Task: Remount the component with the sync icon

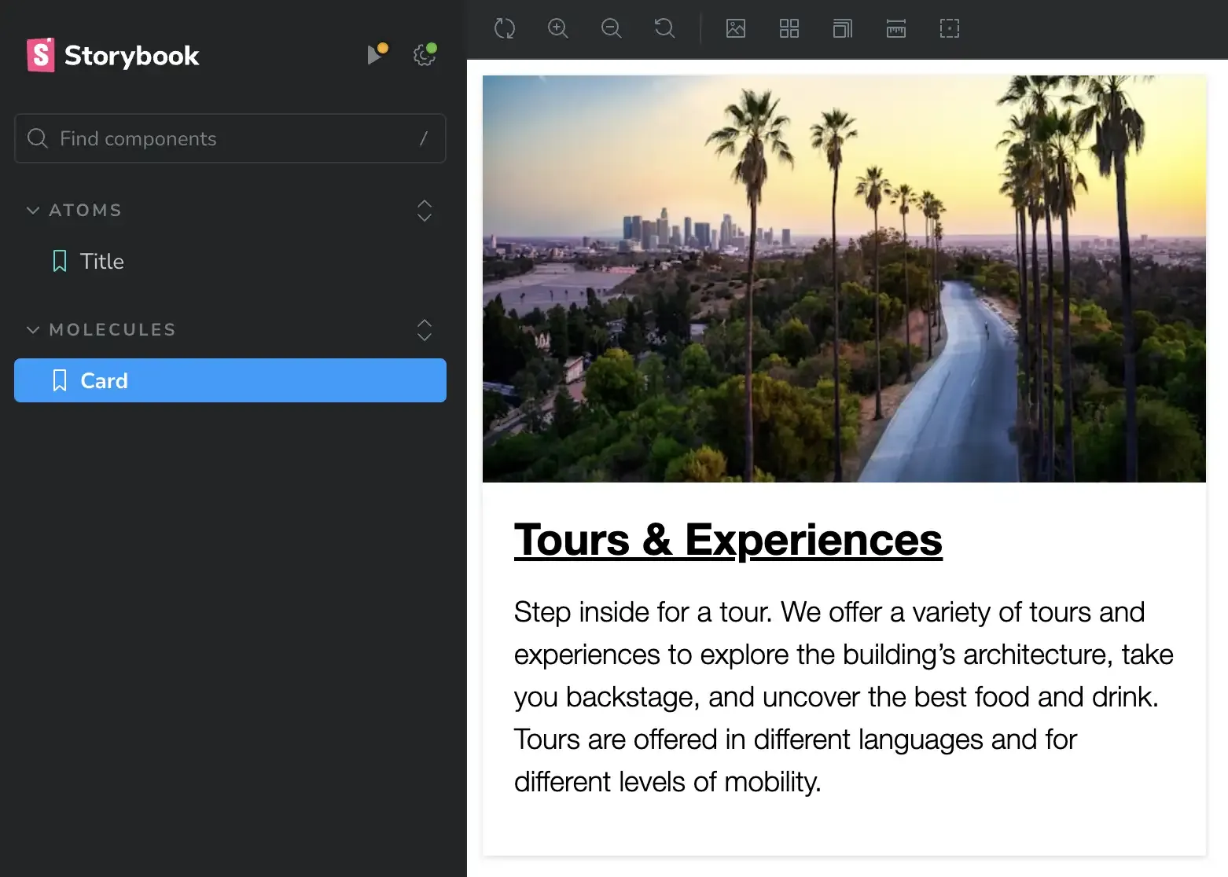Action: [504, 29]
